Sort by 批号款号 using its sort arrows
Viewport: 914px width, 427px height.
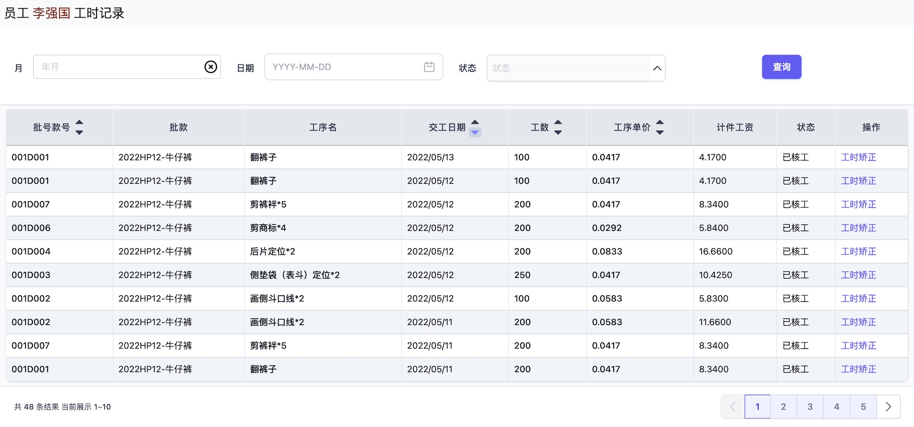tap(79, 127)
